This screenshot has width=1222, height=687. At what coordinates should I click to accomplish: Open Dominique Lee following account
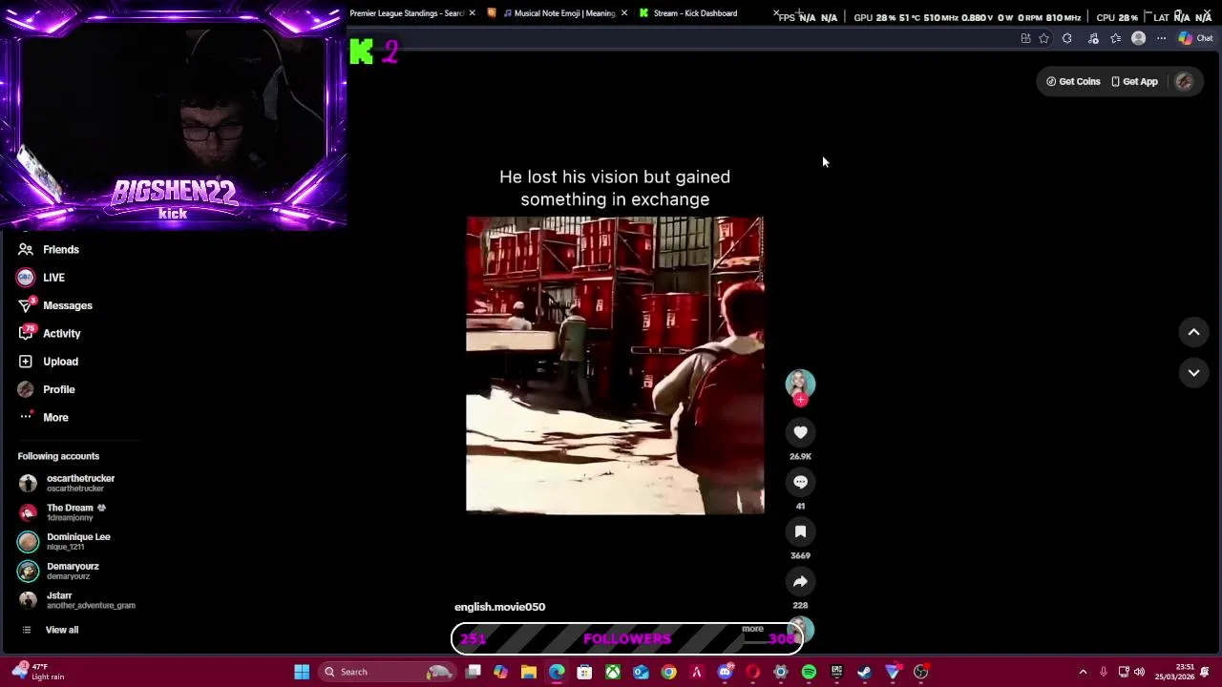point(76,541)
